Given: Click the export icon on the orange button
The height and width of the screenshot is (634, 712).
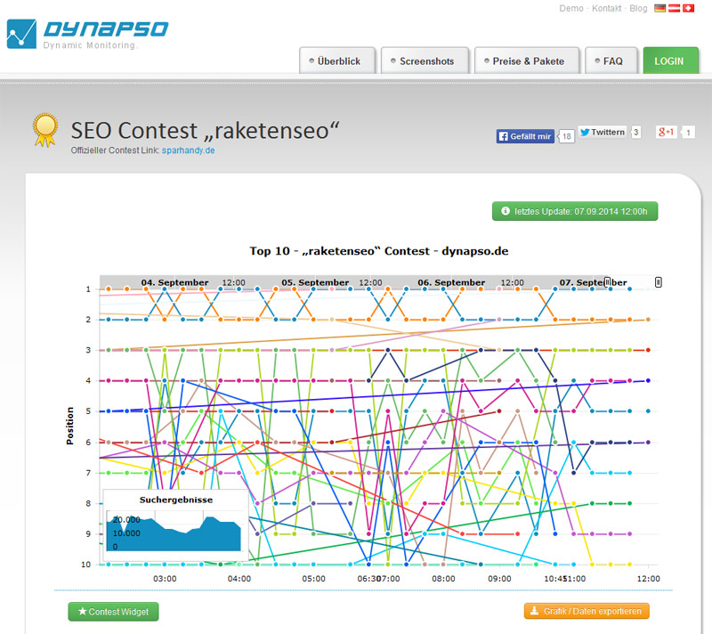Looking at the screenshot, I should (x=535, y=612).
